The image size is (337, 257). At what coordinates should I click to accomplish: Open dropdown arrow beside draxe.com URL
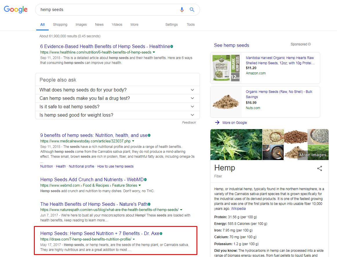click(x=134, y=239)
